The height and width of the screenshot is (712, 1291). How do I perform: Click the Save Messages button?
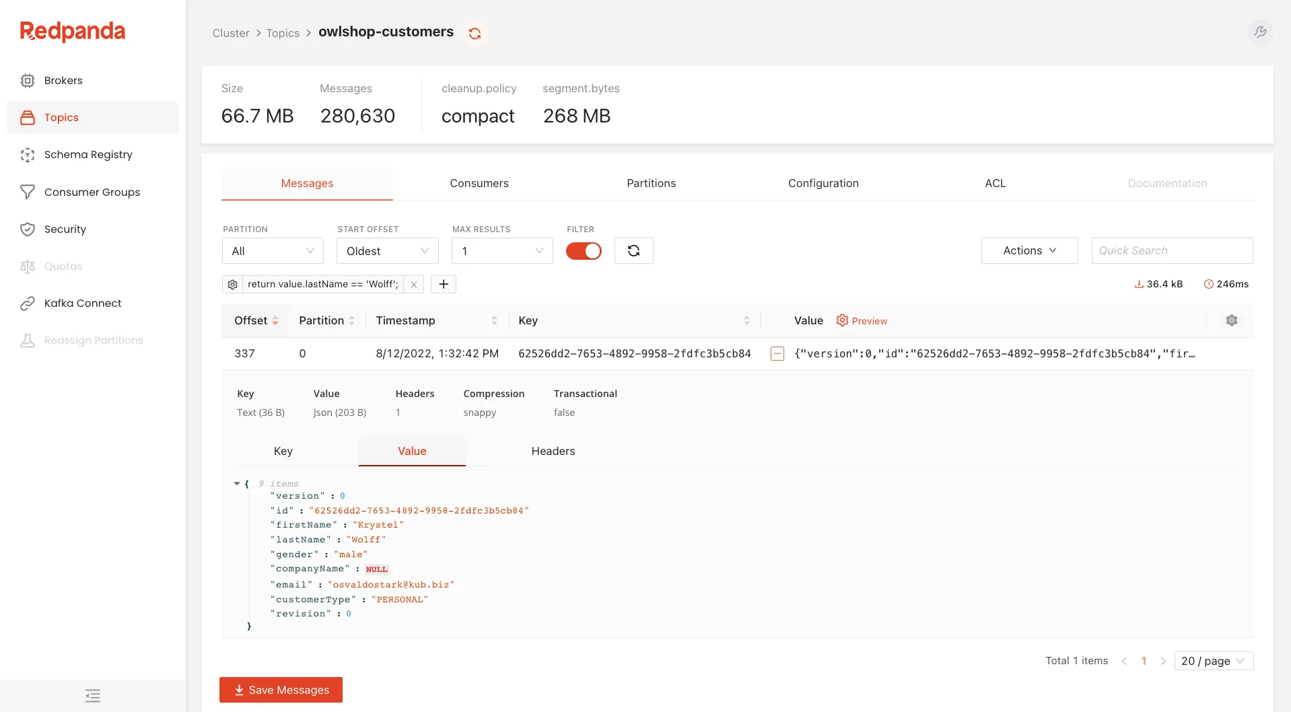pos(281,690)
